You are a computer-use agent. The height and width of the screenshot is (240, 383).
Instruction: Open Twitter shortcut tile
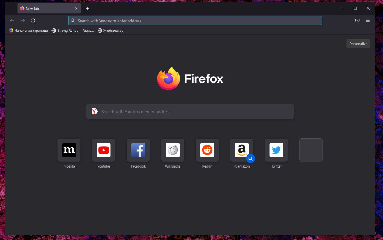click(x=276, y=150)
